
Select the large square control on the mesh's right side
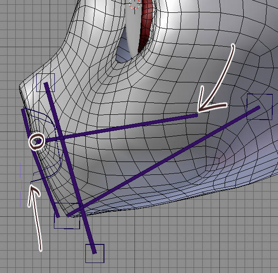tap(259, 107)
